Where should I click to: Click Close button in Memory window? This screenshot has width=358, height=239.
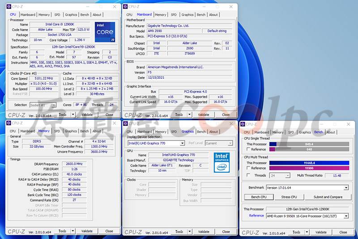point(109,231)
